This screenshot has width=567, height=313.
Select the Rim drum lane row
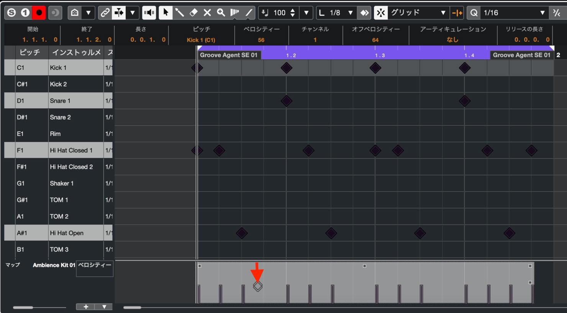coord(59,134)
